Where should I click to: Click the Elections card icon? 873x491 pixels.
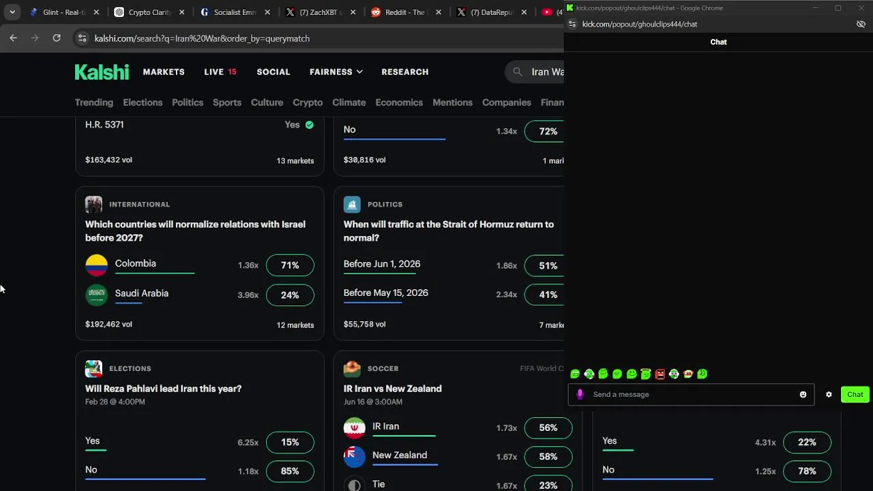pos(93,369)
